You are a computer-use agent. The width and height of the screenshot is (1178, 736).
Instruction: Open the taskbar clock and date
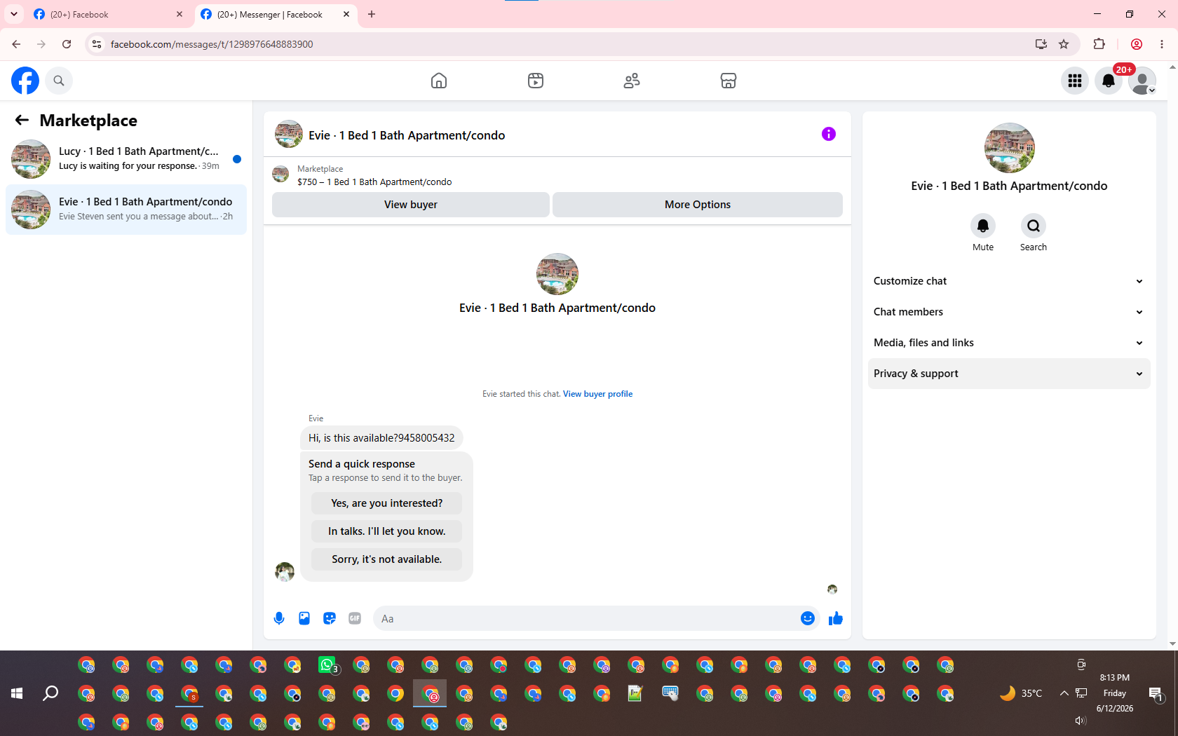pyautogui.click(x=1115, y=693)
